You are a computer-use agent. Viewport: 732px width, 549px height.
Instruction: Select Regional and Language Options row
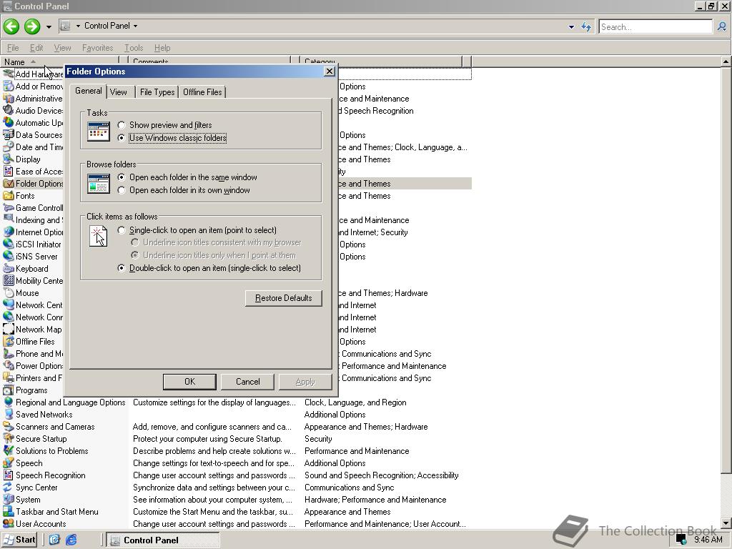tap(235, 402)
